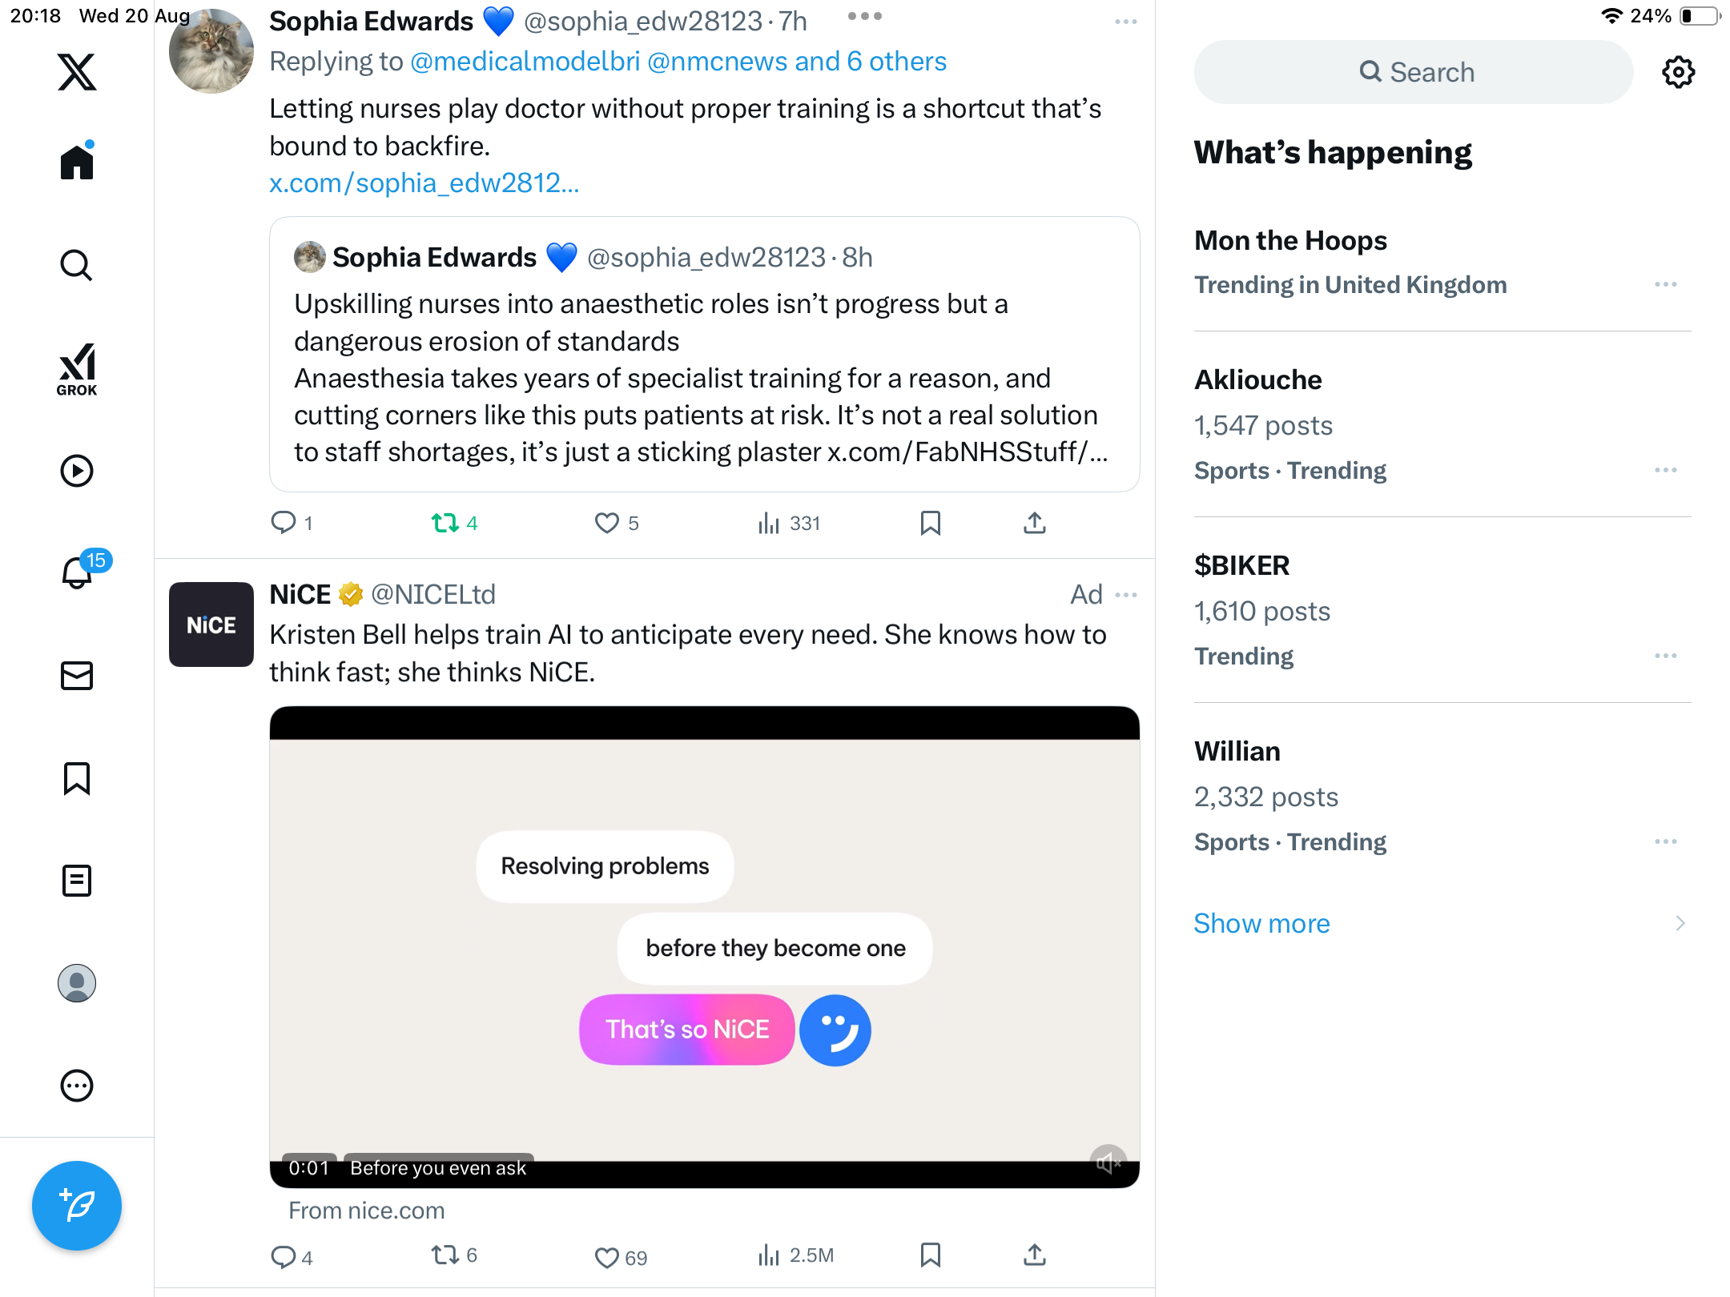Open the x.com/sophia_edw2812 link

point(424,183)
